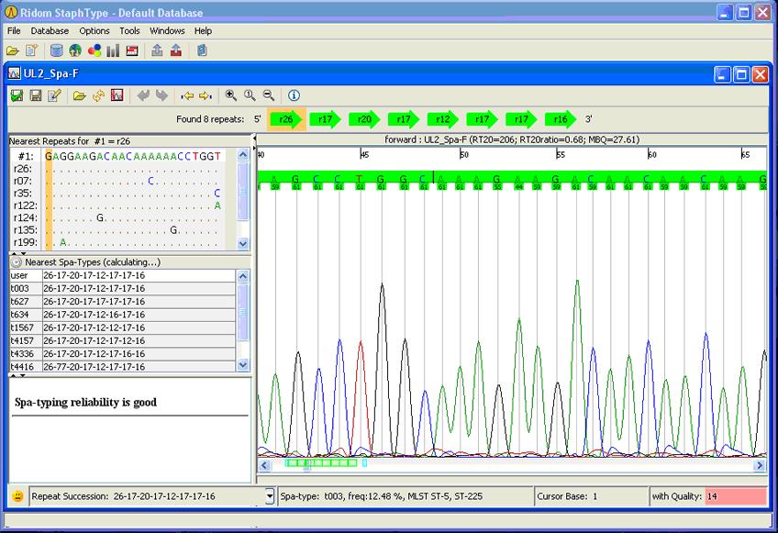Click the red-blue-green colored balls icon
The height and width of the screenshot is (533, 778).
tap(94, 50)
